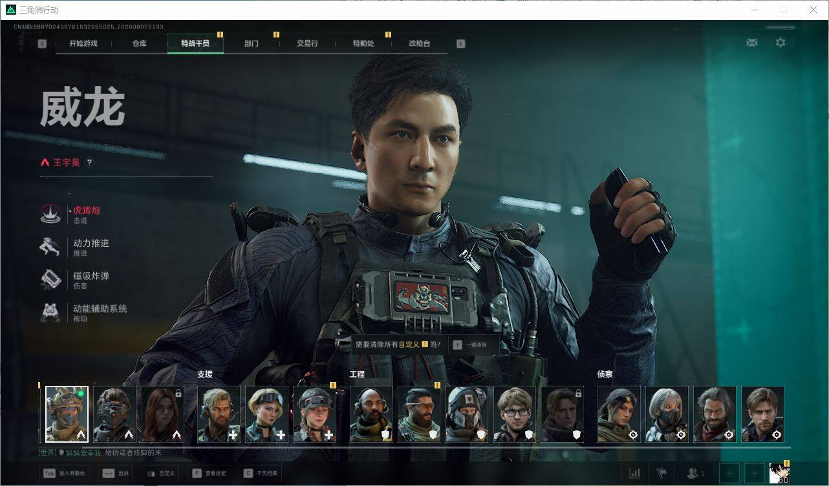
Task: Open the settings gear icon
Action: (x=781, y=43)
